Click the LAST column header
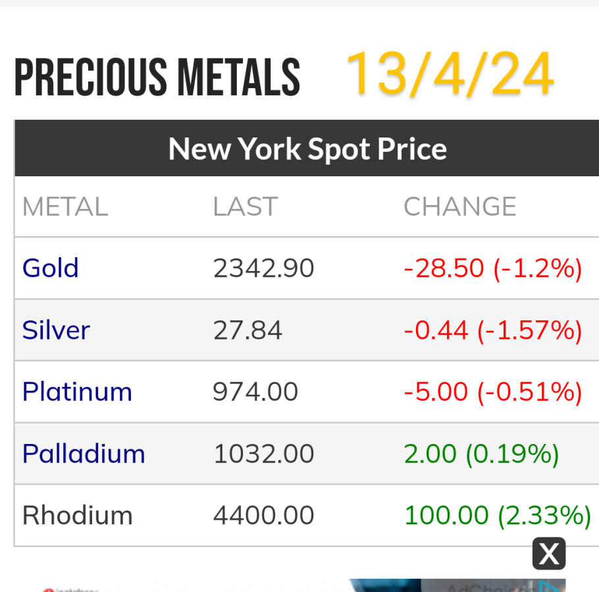This screenshot has height=592, width=599. (x=245, y=207)
